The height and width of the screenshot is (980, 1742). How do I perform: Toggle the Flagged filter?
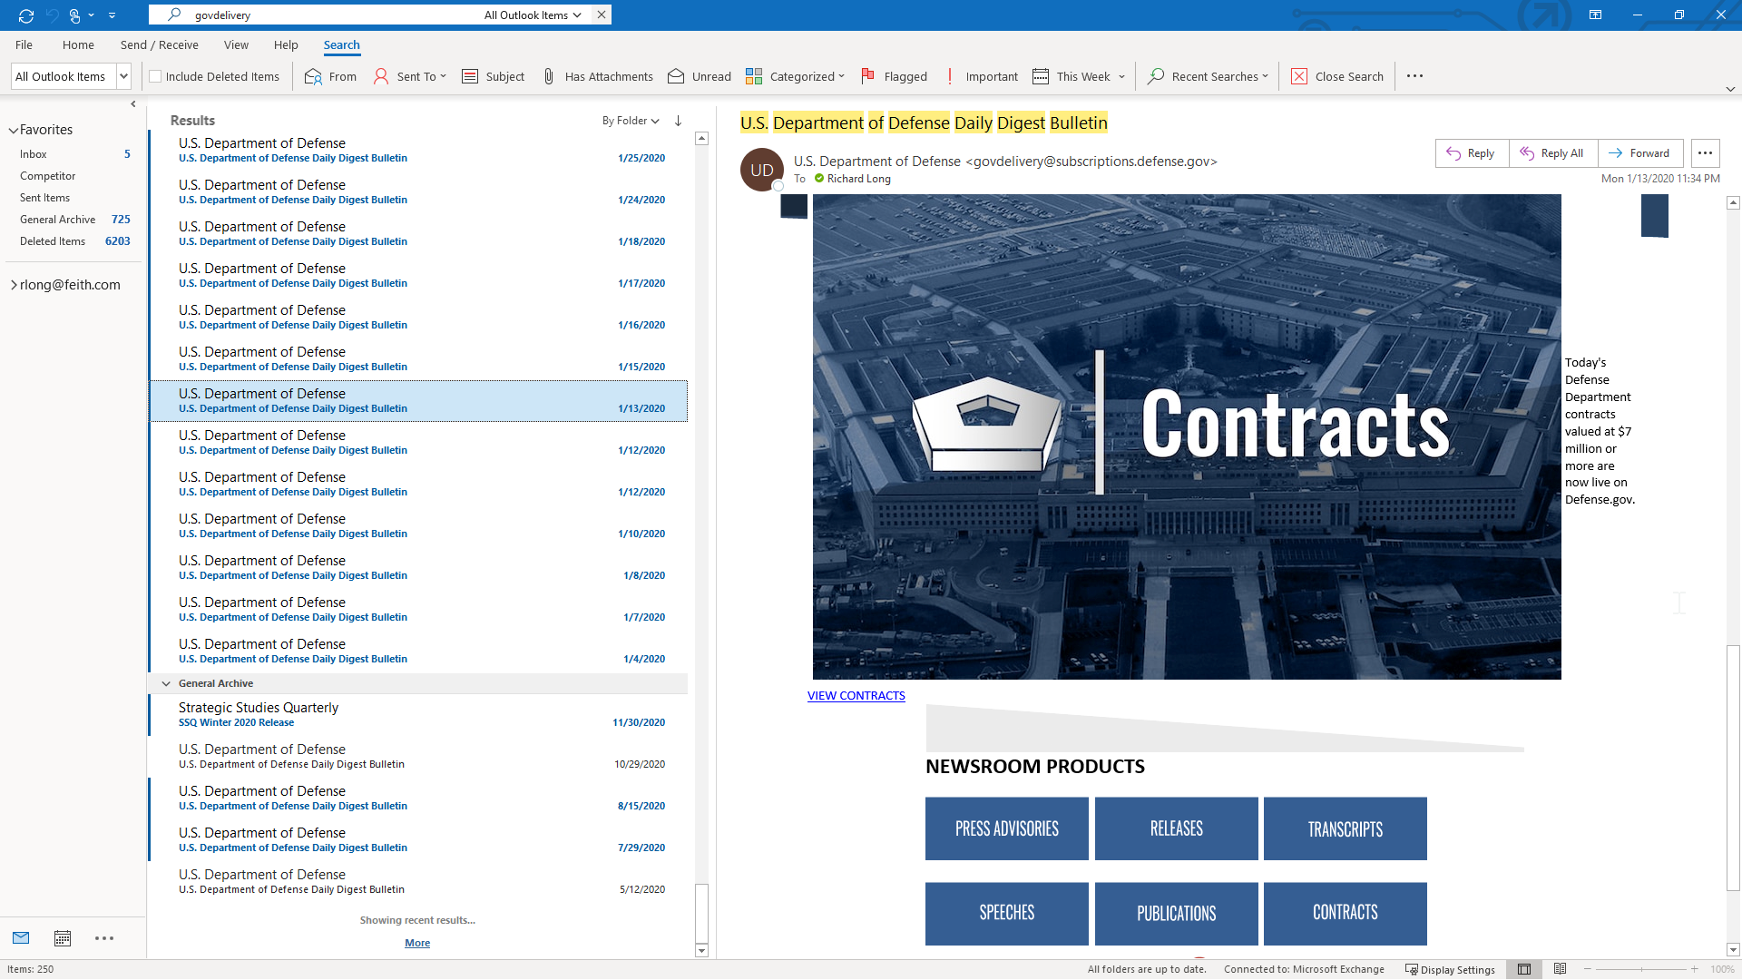894,76
